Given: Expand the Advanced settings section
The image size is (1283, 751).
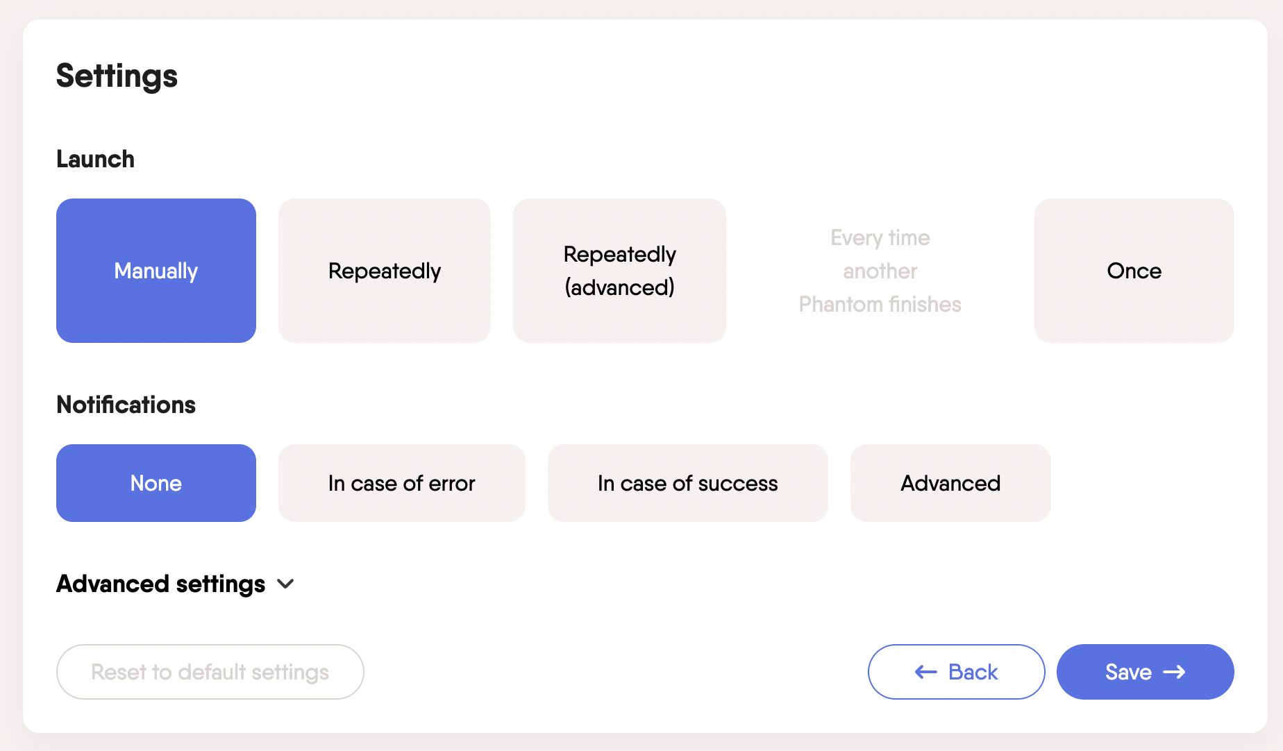Looking at the screenshot, I should tap(161, 584).
